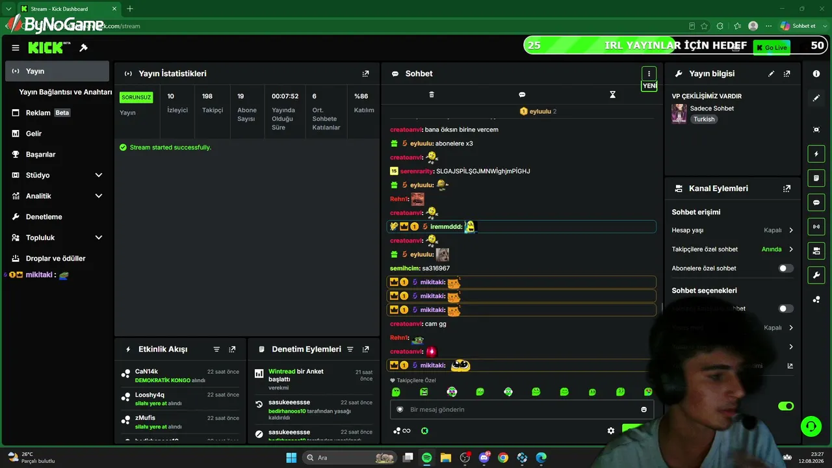The height and width of the screenshot is (468, 832).
Task: Open the green headset support button
Action: (x=811, y=426)
